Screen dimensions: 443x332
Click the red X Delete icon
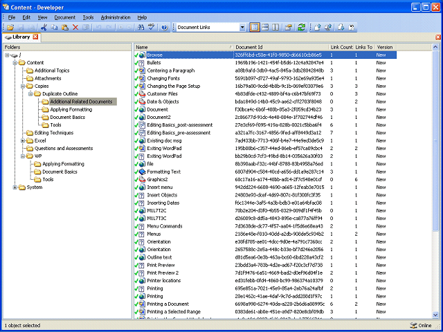pos(75,28)
